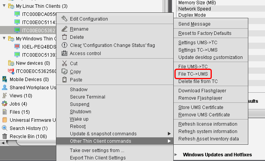This screenshot has width=265, height=161.
Task: Click Send Message in the submenu
Action: 194,24
